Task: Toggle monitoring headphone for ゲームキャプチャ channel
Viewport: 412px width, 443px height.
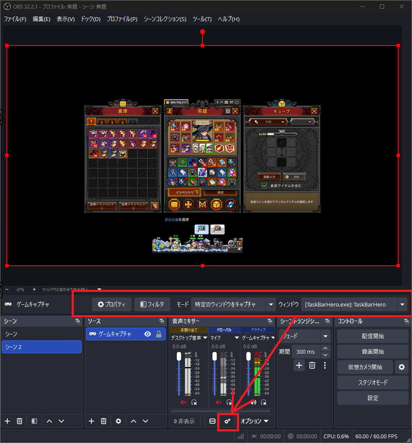Action: [264, 402]
